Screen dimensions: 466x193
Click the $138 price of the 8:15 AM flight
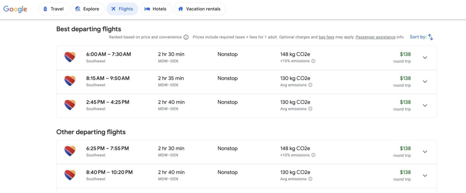pos(405,78)
